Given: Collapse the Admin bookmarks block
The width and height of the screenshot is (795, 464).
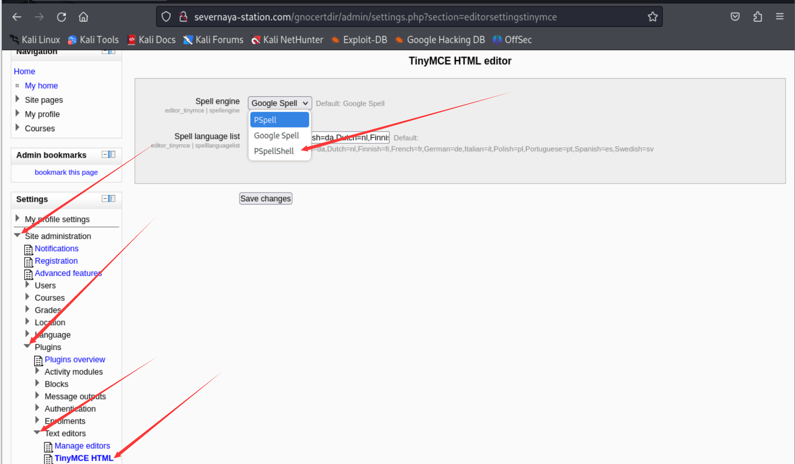Looking at the screenshot, I should pyautogui.click(x=105, y=155).
